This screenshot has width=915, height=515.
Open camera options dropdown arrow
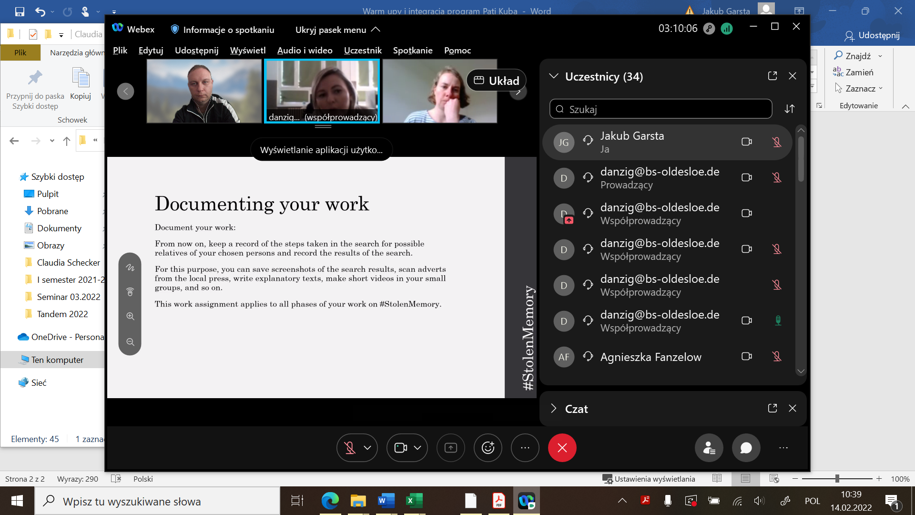(417, 448)
